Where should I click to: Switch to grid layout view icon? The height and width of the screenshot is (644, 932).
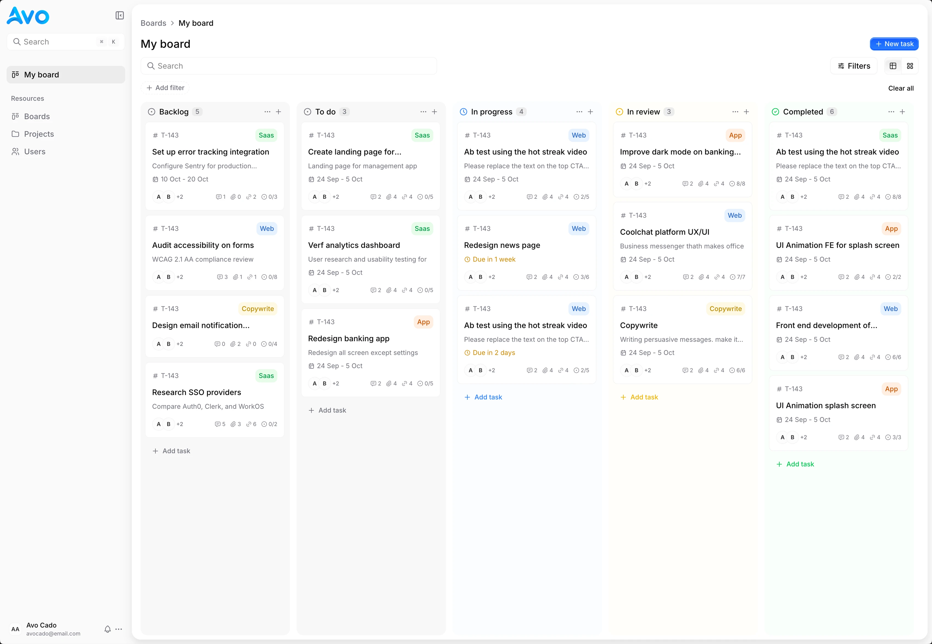pyautogui.click(x=910, y=66)
